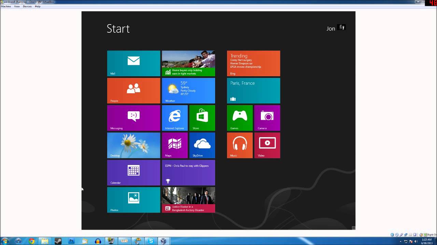The height and width of the screenshot is (245, 437).
Task: Launch Internet Explorer tile
Action: [x=175, y=118]
